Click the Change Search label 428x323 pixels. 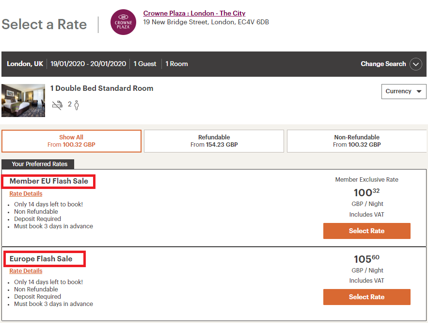[x=383, y=64]
